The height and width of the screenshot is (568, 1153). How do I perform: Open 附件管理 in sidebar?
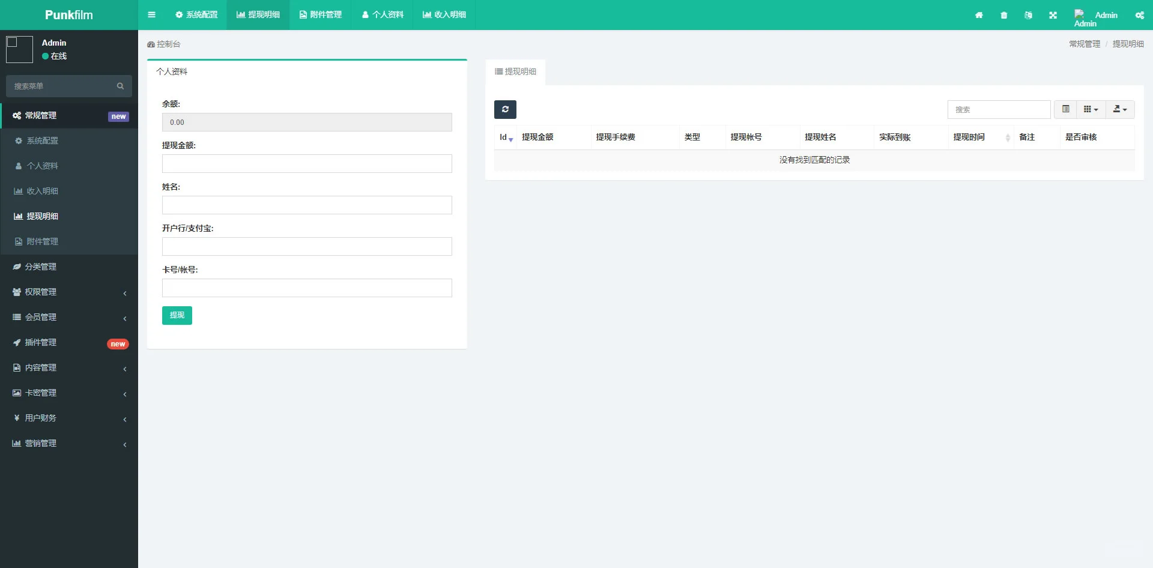[x=69, y=241]
